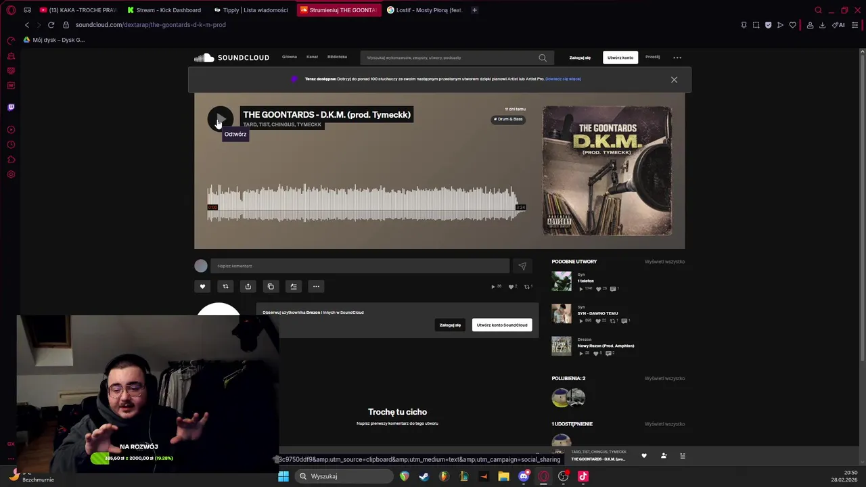The height and width of the screenshot is (487, 866).
Task: Repost the track using the repost icon
Action: (x=225, y=286)
